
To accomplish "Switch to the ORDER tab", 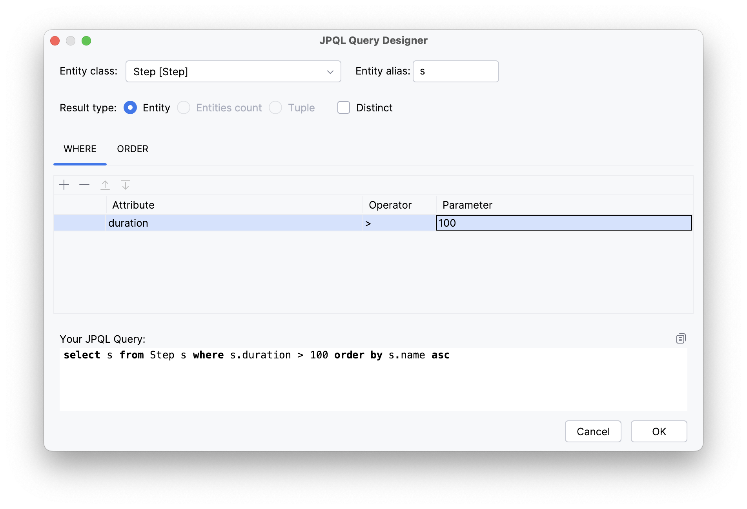I will pyautogui.click(x=133, y=149).
